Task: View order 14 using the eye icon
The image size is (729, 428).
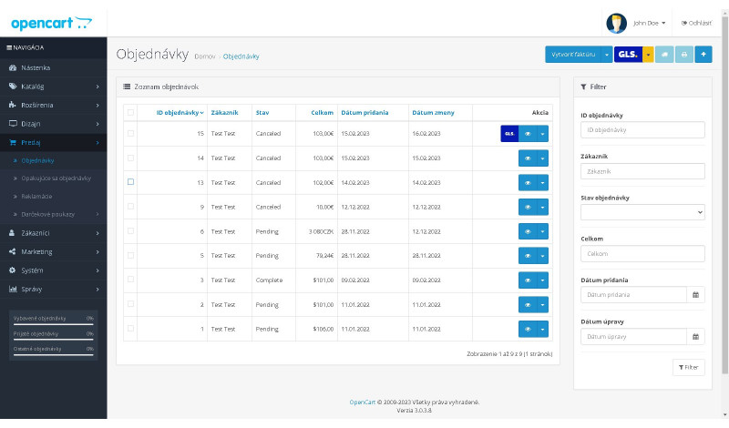Action: click(527, 158)
